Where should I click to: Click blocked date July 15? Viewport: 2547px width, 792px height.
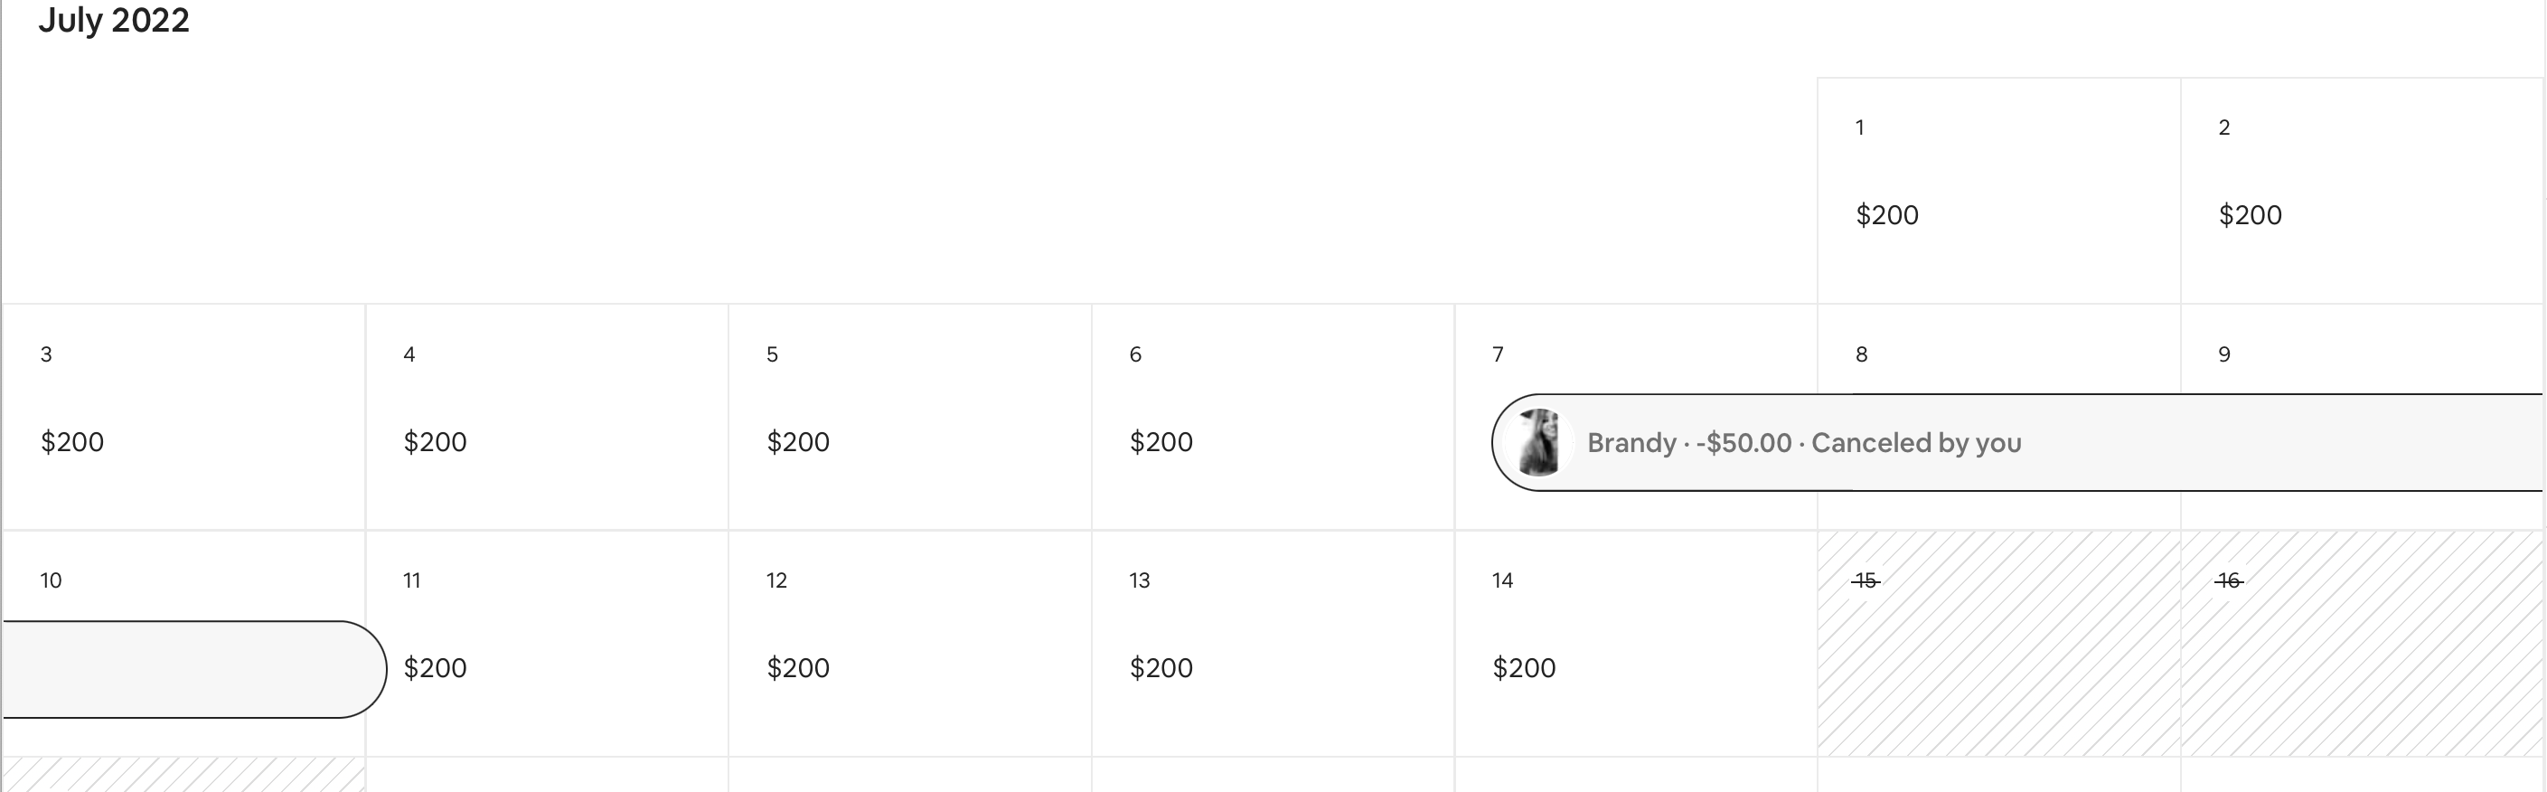(x=1998, y=643)
